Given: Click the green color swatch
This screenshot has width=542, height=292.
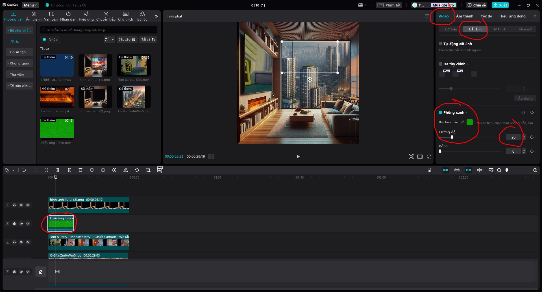Looking at the screenshot, I should coord(470,122).
